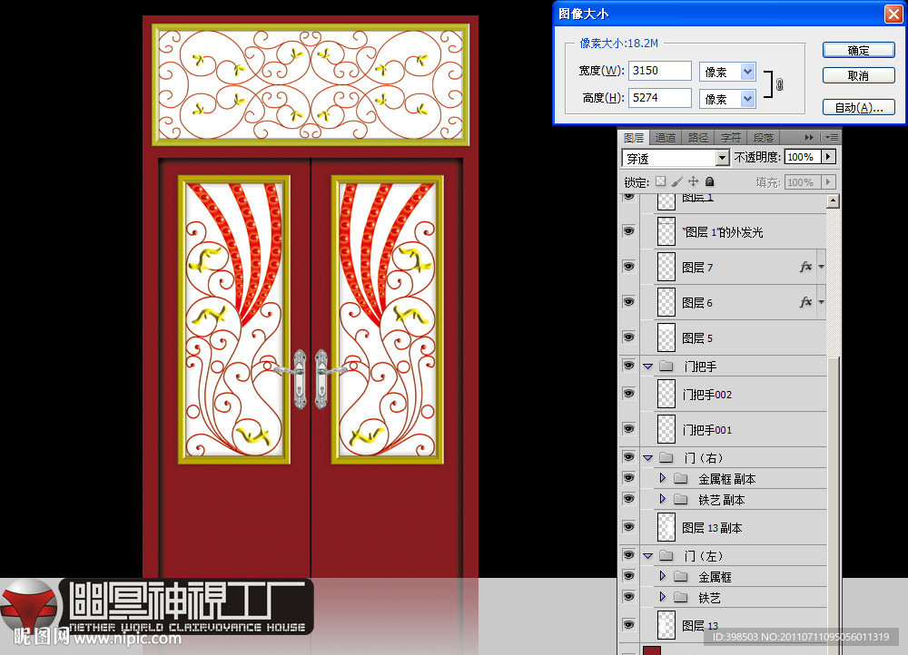The height and width of the screenshot is (655, 908).
Task: Toggle visibility of group 门把手
Action: [x=629, y=366]
